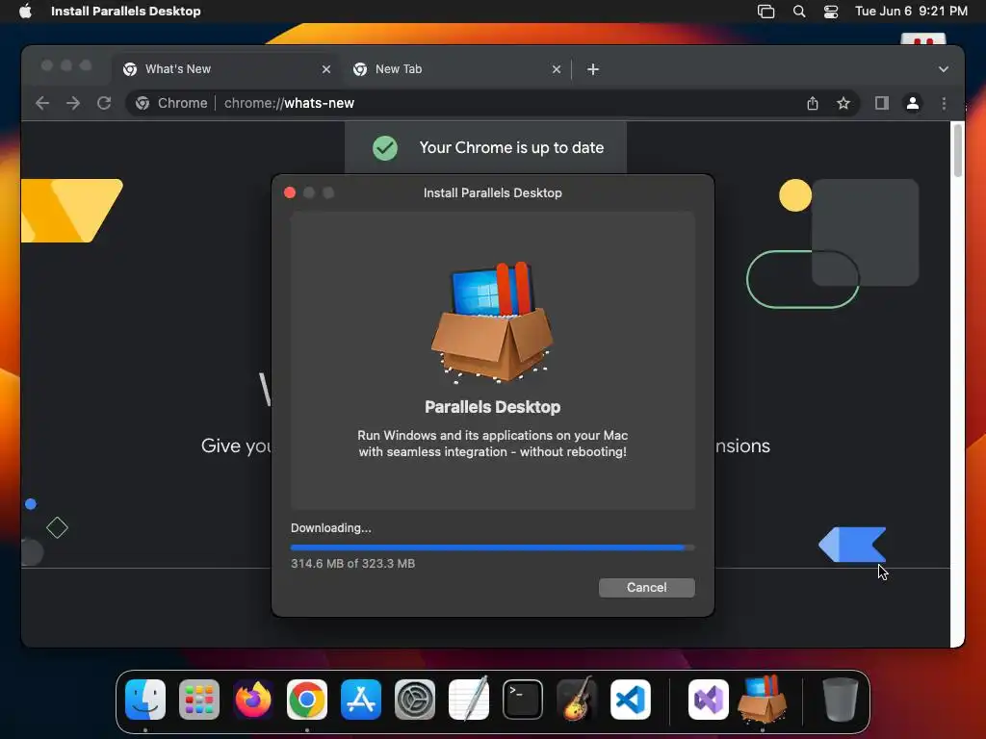986x739 pixels.
Task: Share this page from the address bar
Action: pos(813,103)
